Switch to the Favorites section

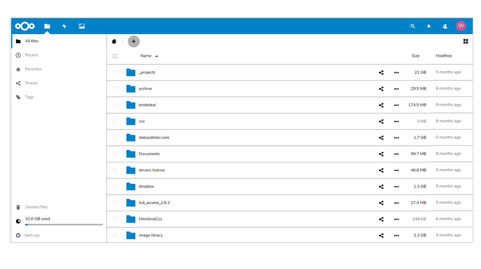pos(33,69)
